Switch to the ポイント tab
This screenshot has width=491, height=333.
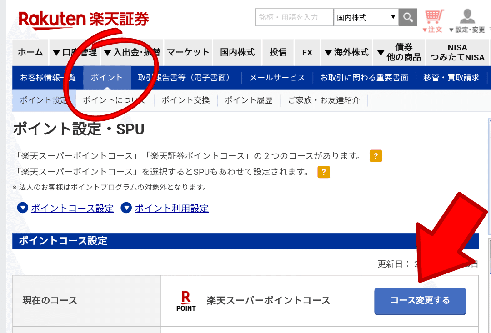point(106,78)
